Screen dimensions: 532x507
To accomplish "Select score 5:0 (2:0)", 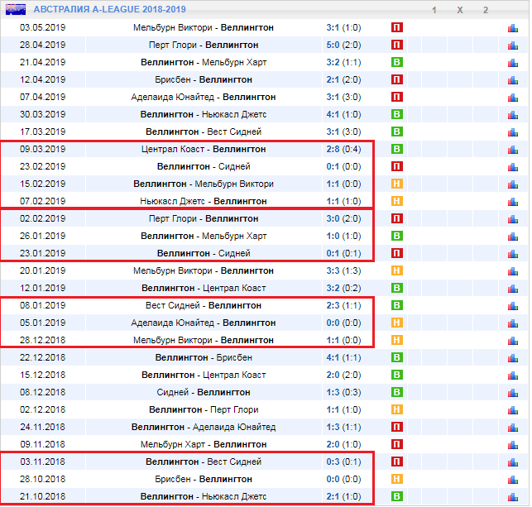I will [343, 45].
